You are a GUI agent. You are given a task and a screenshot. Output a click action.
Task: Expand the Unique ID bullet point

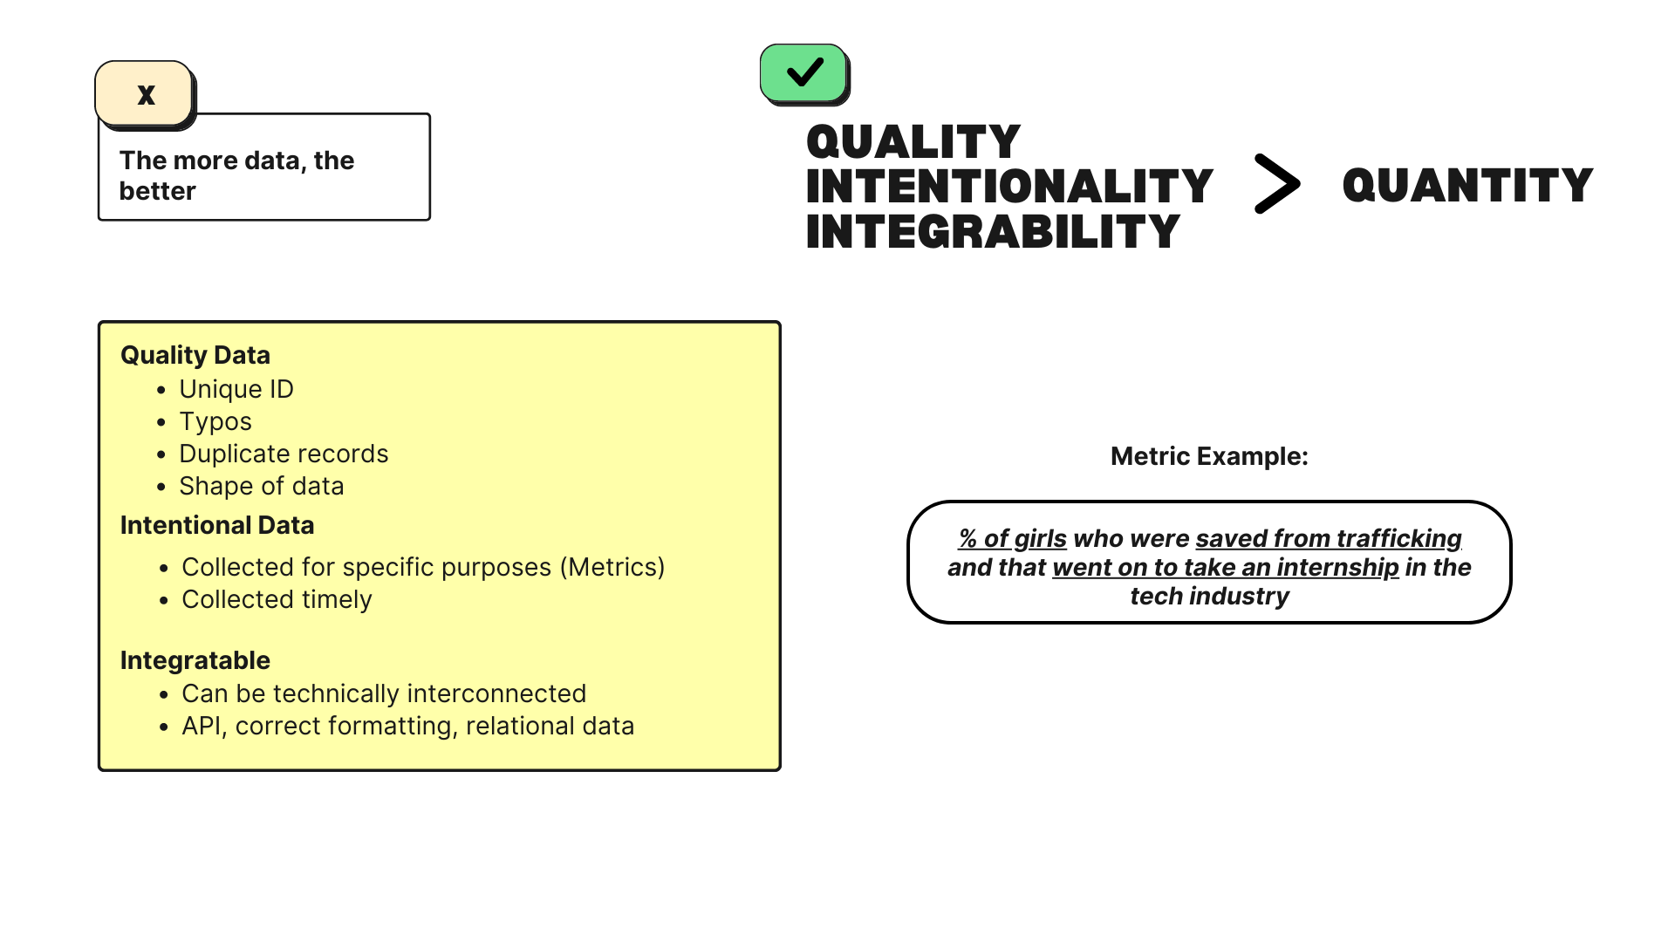(x=236, y=387)
